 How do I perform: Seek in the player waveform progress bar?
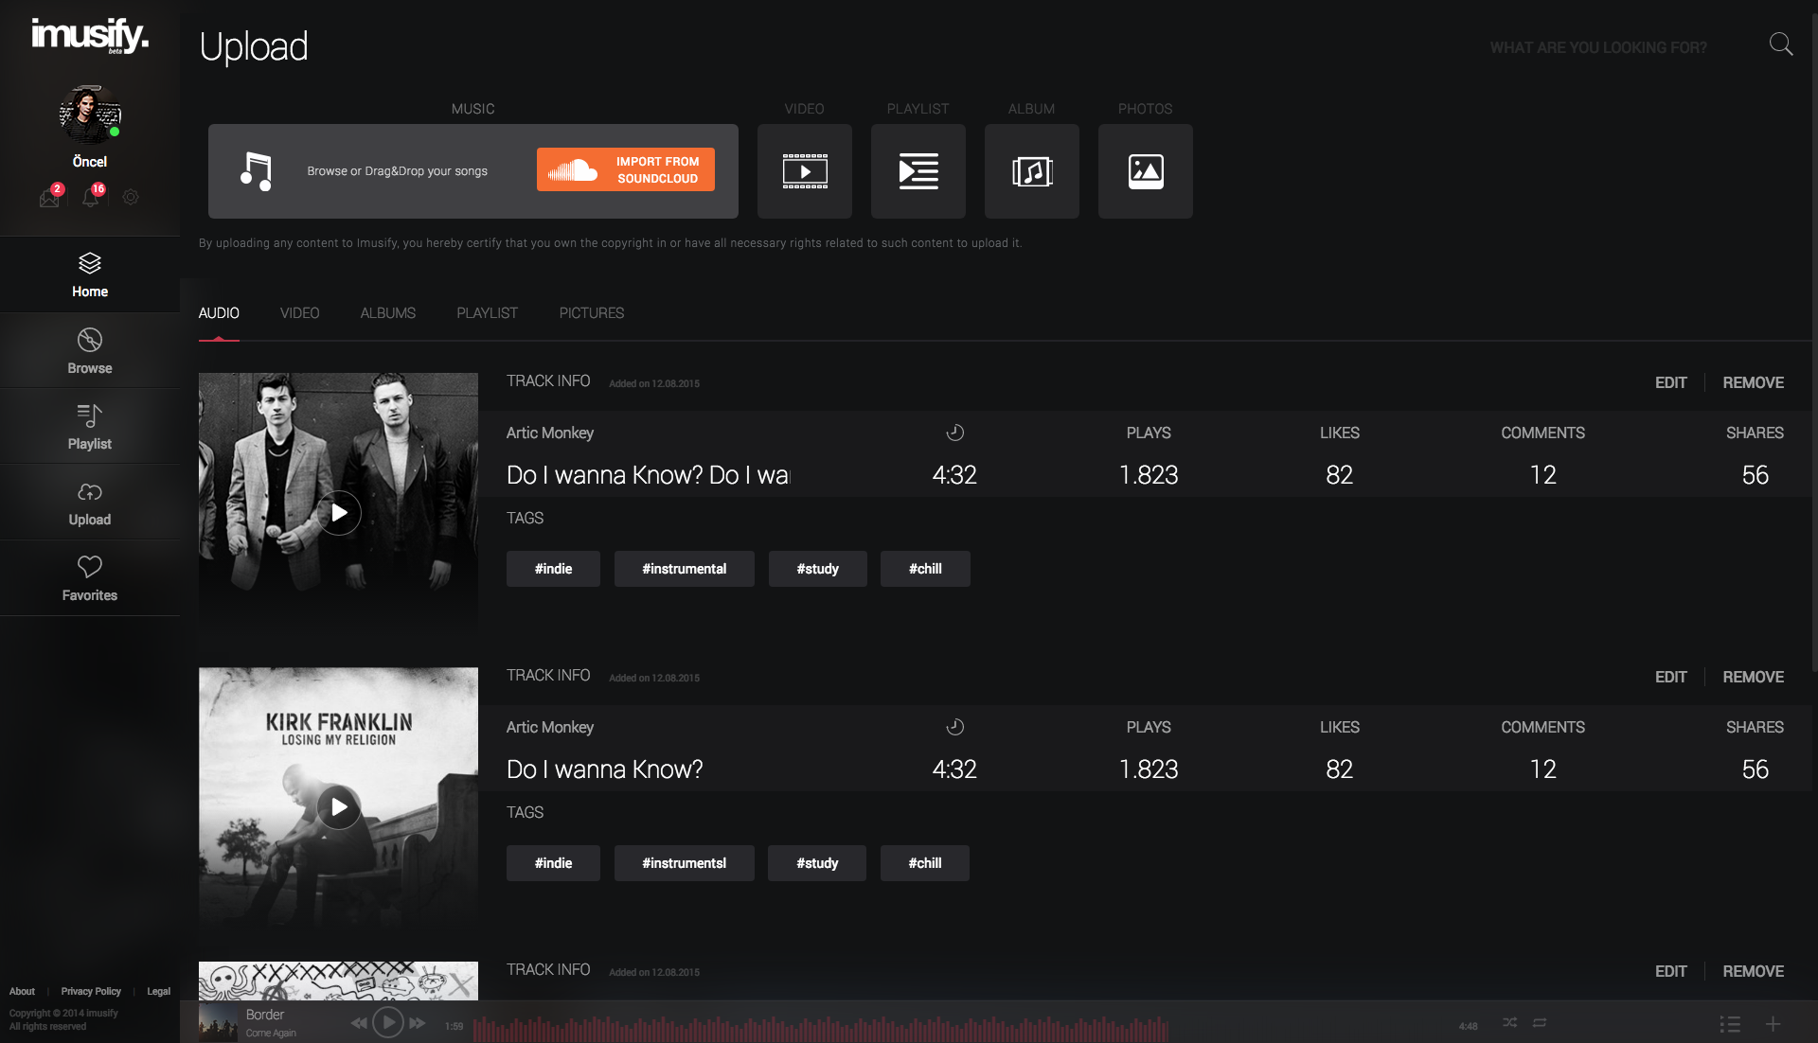coord(820,1028)
